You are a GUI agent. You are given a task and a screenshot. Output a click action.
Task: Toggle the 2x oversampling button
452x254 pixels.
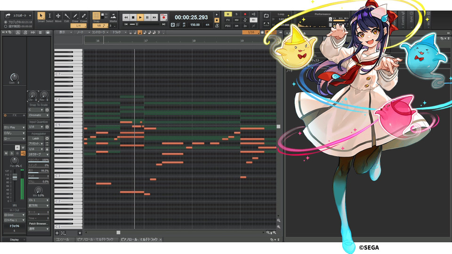point(245,26)
